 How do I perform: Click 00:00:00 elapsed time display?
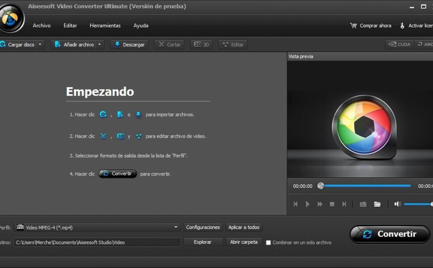click(x=303, y=186)
